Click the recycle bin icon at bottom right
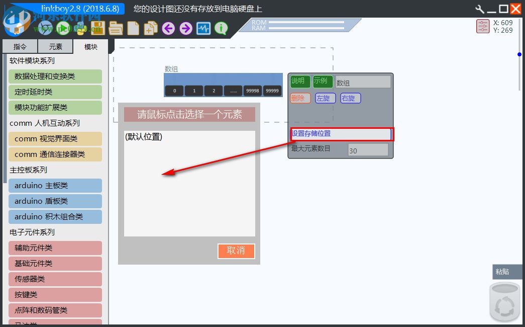The image size is (525, 327). (504, 302)
